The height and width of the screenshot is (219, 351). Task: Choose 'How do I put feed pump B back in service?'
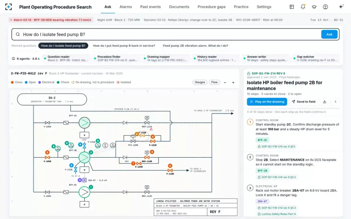point(124,46)
